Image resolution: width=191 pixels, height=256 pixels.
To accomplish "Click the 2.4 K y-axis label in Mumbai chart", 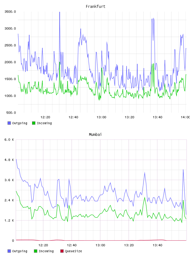I will (9, 200).
